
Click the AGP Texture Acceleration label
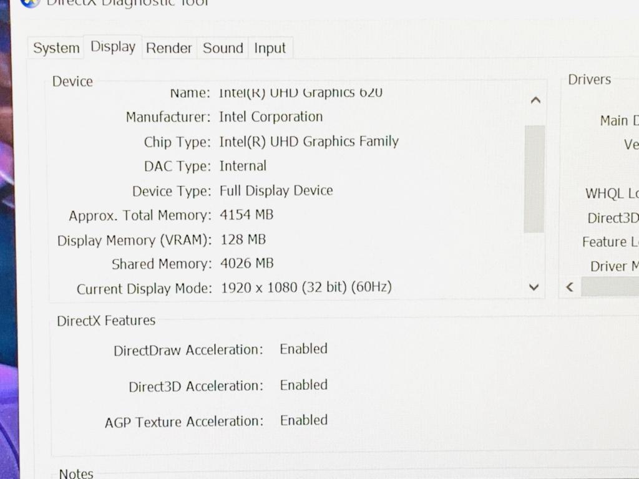coord(184,422)
